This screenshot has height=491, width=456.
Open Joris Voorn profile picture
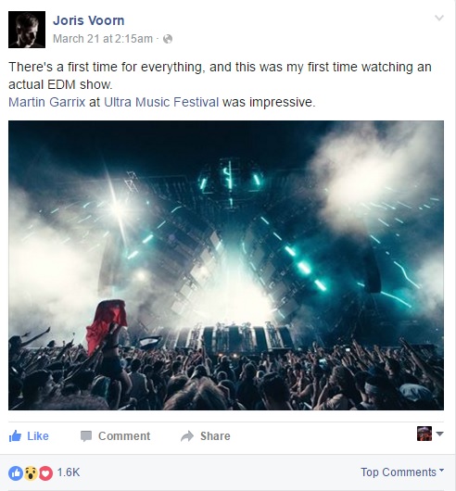point(27,30)
